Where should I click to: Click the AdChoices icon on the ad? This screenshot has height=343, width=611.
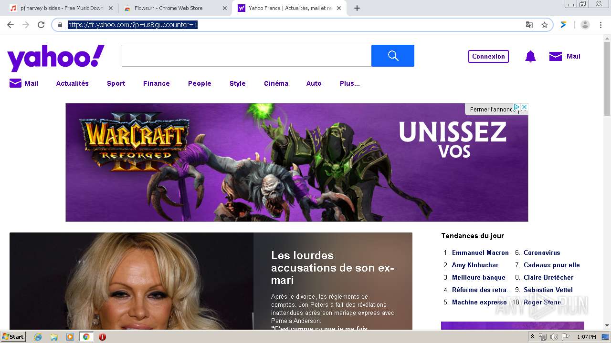(x=516, y=107)
